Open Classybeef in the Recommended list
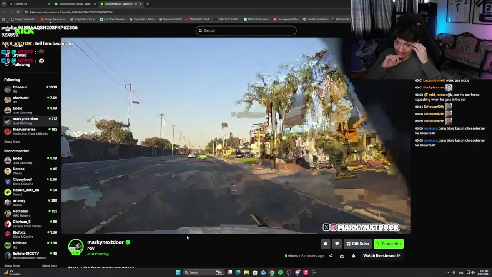Image resolution: width=492 pixels, height=277 pixels. (x=31, y=181)
